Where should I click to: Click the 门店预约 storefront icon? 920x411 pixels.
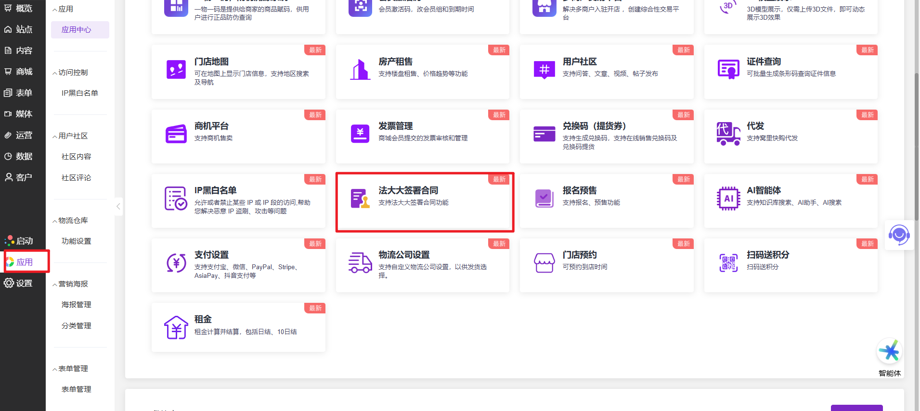[544, 263]
